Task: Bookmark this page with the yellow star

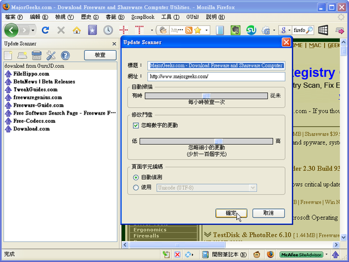Action: 198,30
